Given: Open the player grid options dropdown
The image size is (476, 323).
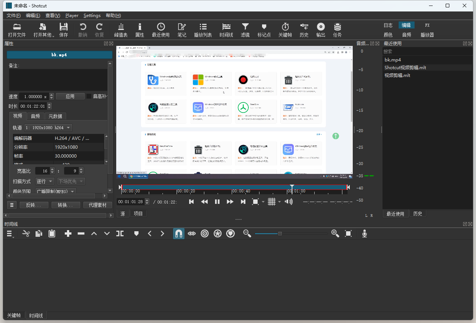Looking at the screenshot, I should pyautogui.click(x=279, y=202).
